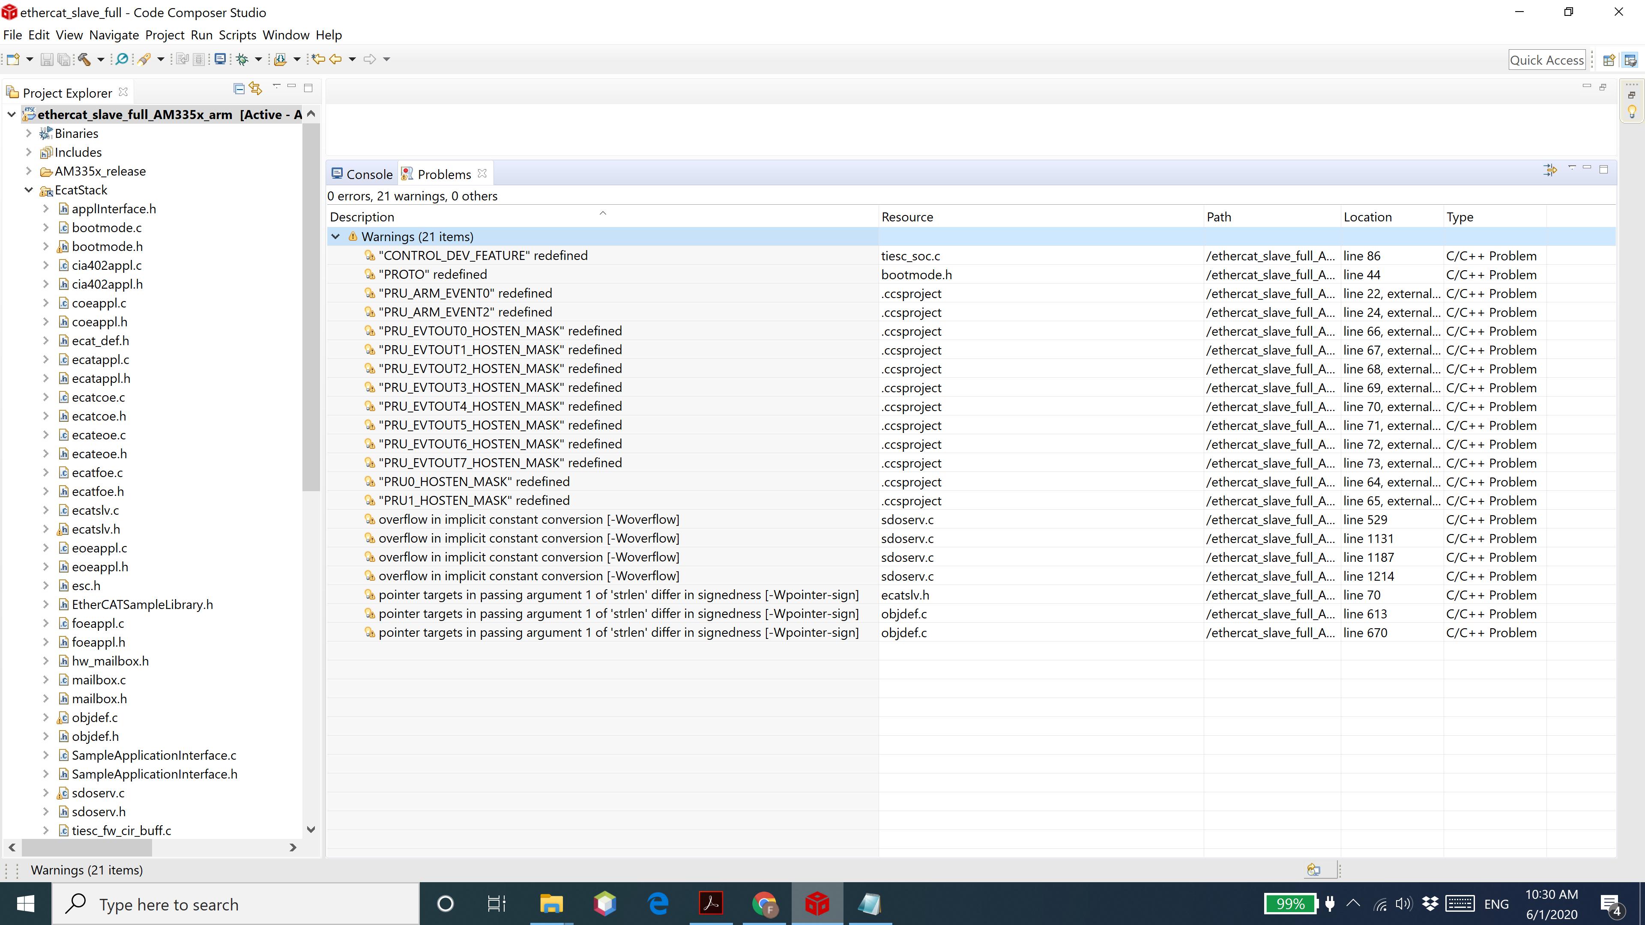The height and width of the screenshot is (925, 1645).
Task: Collapse the EcatStack folder
Action: pos(29,190)
